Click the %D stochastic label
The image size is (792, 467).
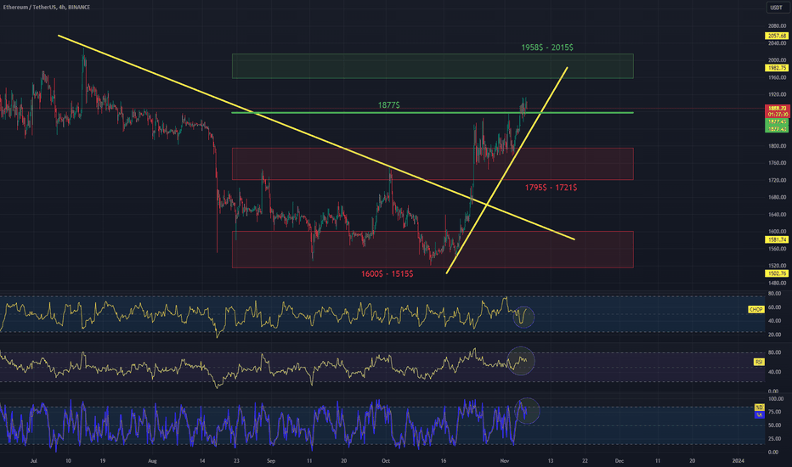759,408
